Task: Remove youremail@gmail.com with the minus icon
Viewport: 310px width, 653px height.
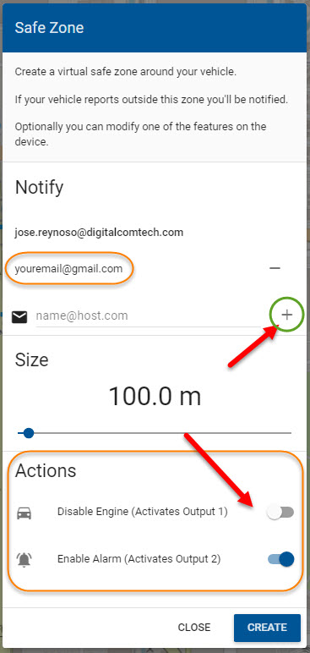Action: 275,268
